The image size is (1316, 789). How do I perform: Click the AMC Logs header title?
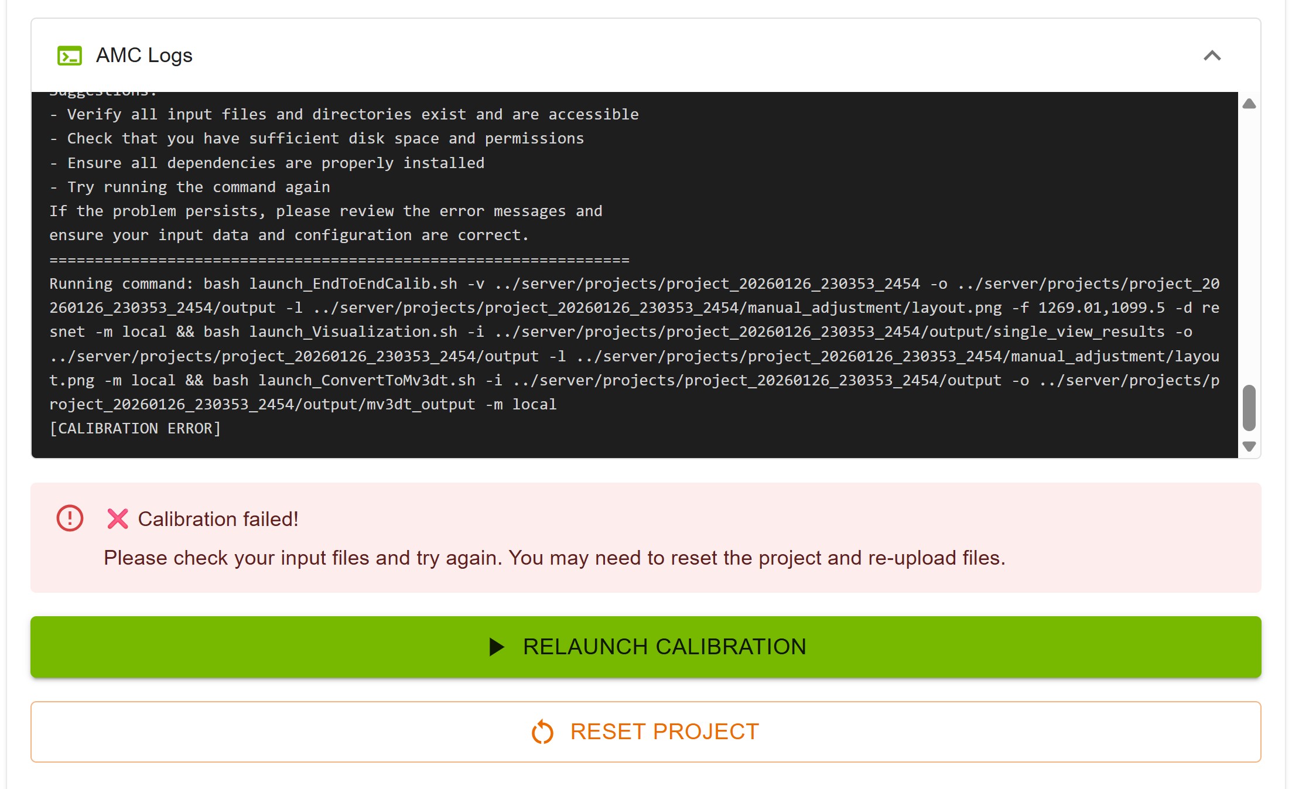[x=144, y=56]
